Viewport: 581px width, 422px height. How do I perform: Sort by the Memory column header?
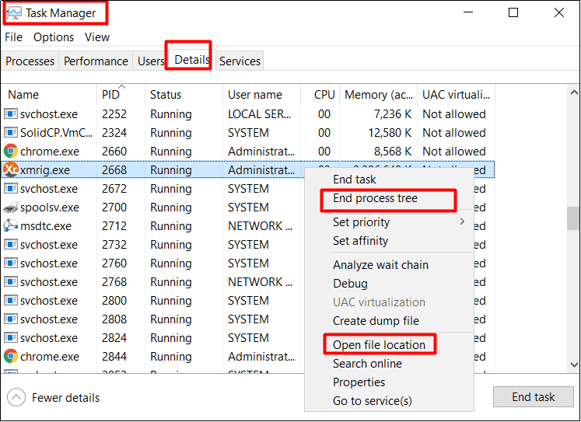(x=378, y=94)
